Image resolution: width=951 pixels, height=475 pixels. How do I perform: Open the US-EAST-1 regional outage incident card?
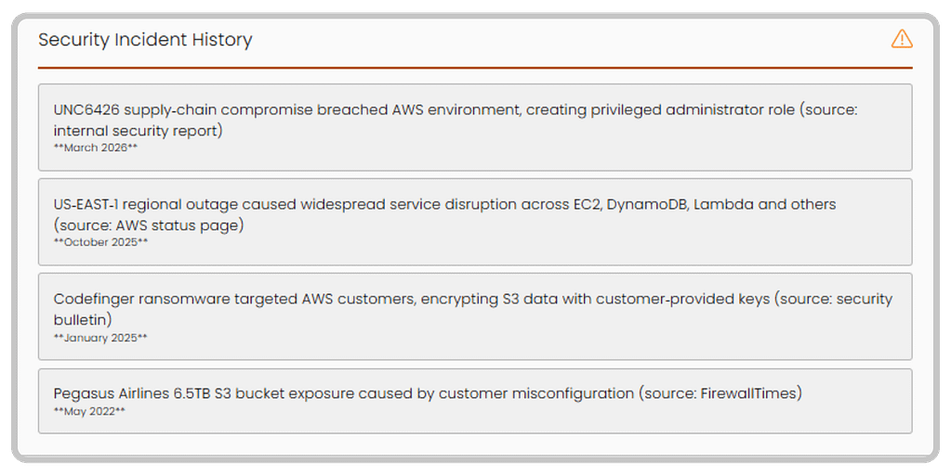coord(474,222)
